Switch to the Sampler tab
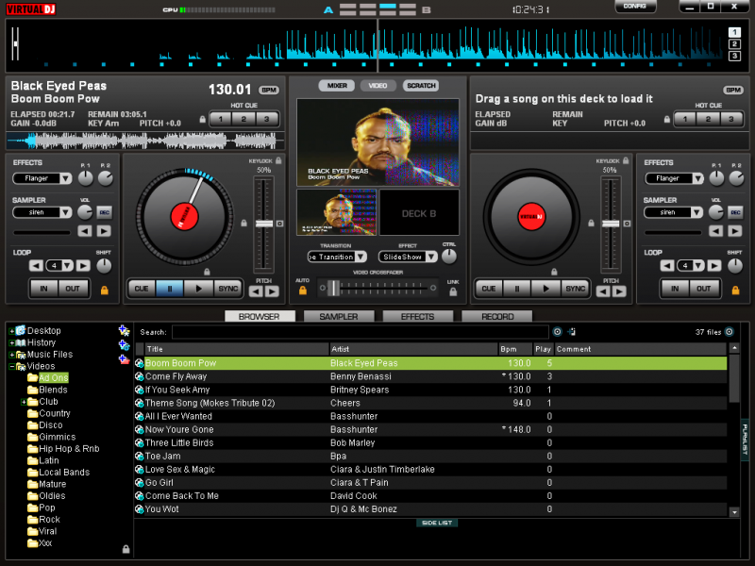Image resolution: width=755 pixels, height=566 pixels. (x=338, y=317)
